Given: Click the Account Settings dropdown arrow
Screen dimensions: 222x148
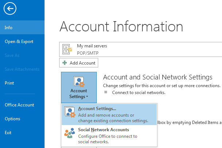Looking at the screenshot, I should tap(87, 97).
